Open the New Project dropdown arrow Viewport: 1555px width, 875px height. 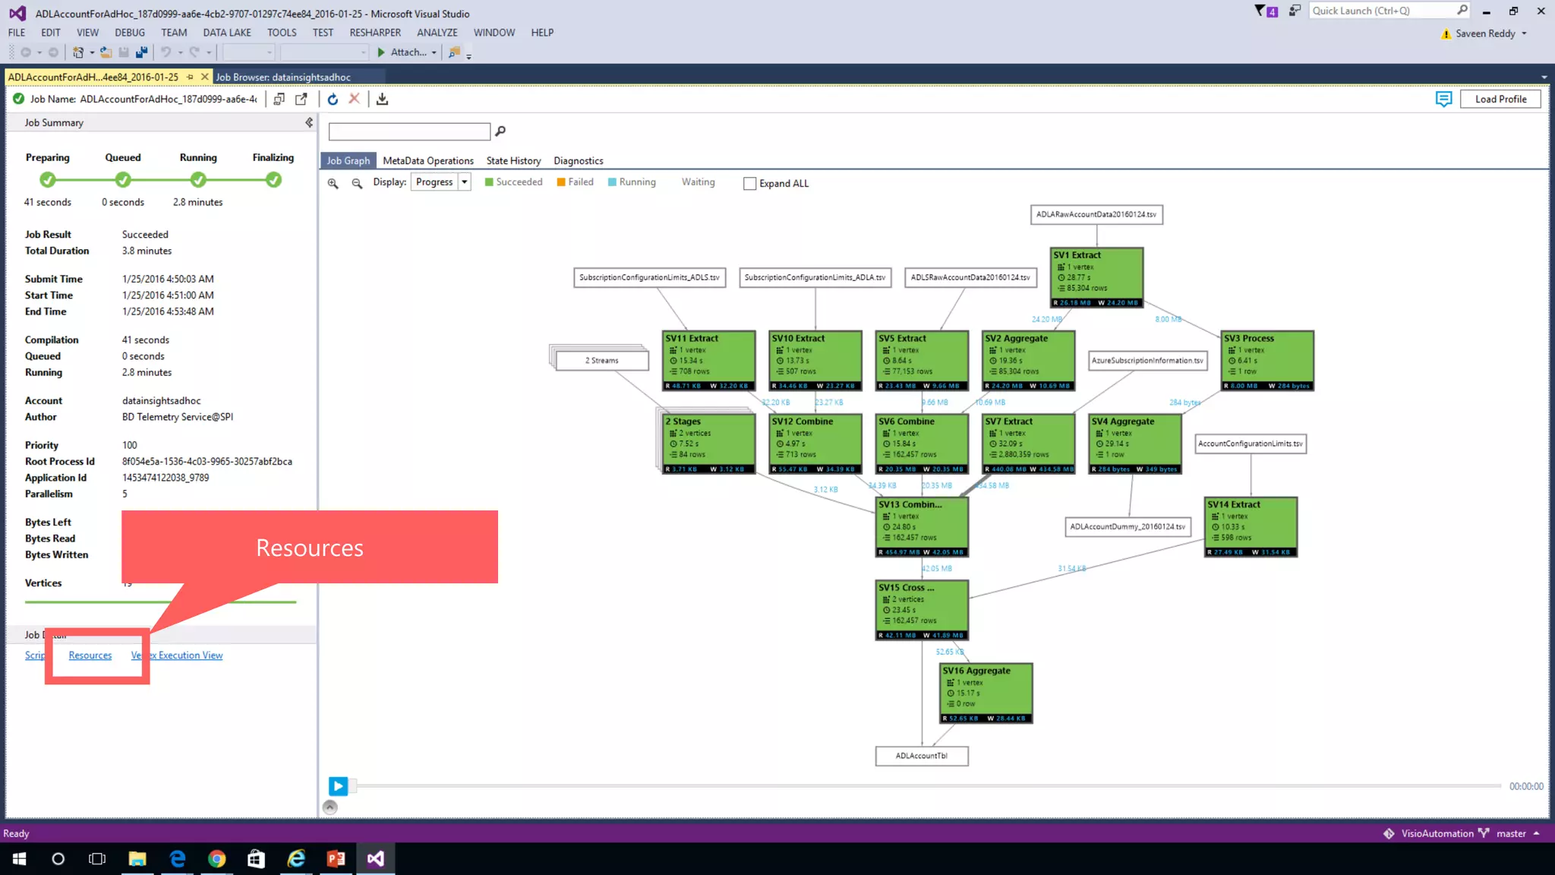point(91,53)
